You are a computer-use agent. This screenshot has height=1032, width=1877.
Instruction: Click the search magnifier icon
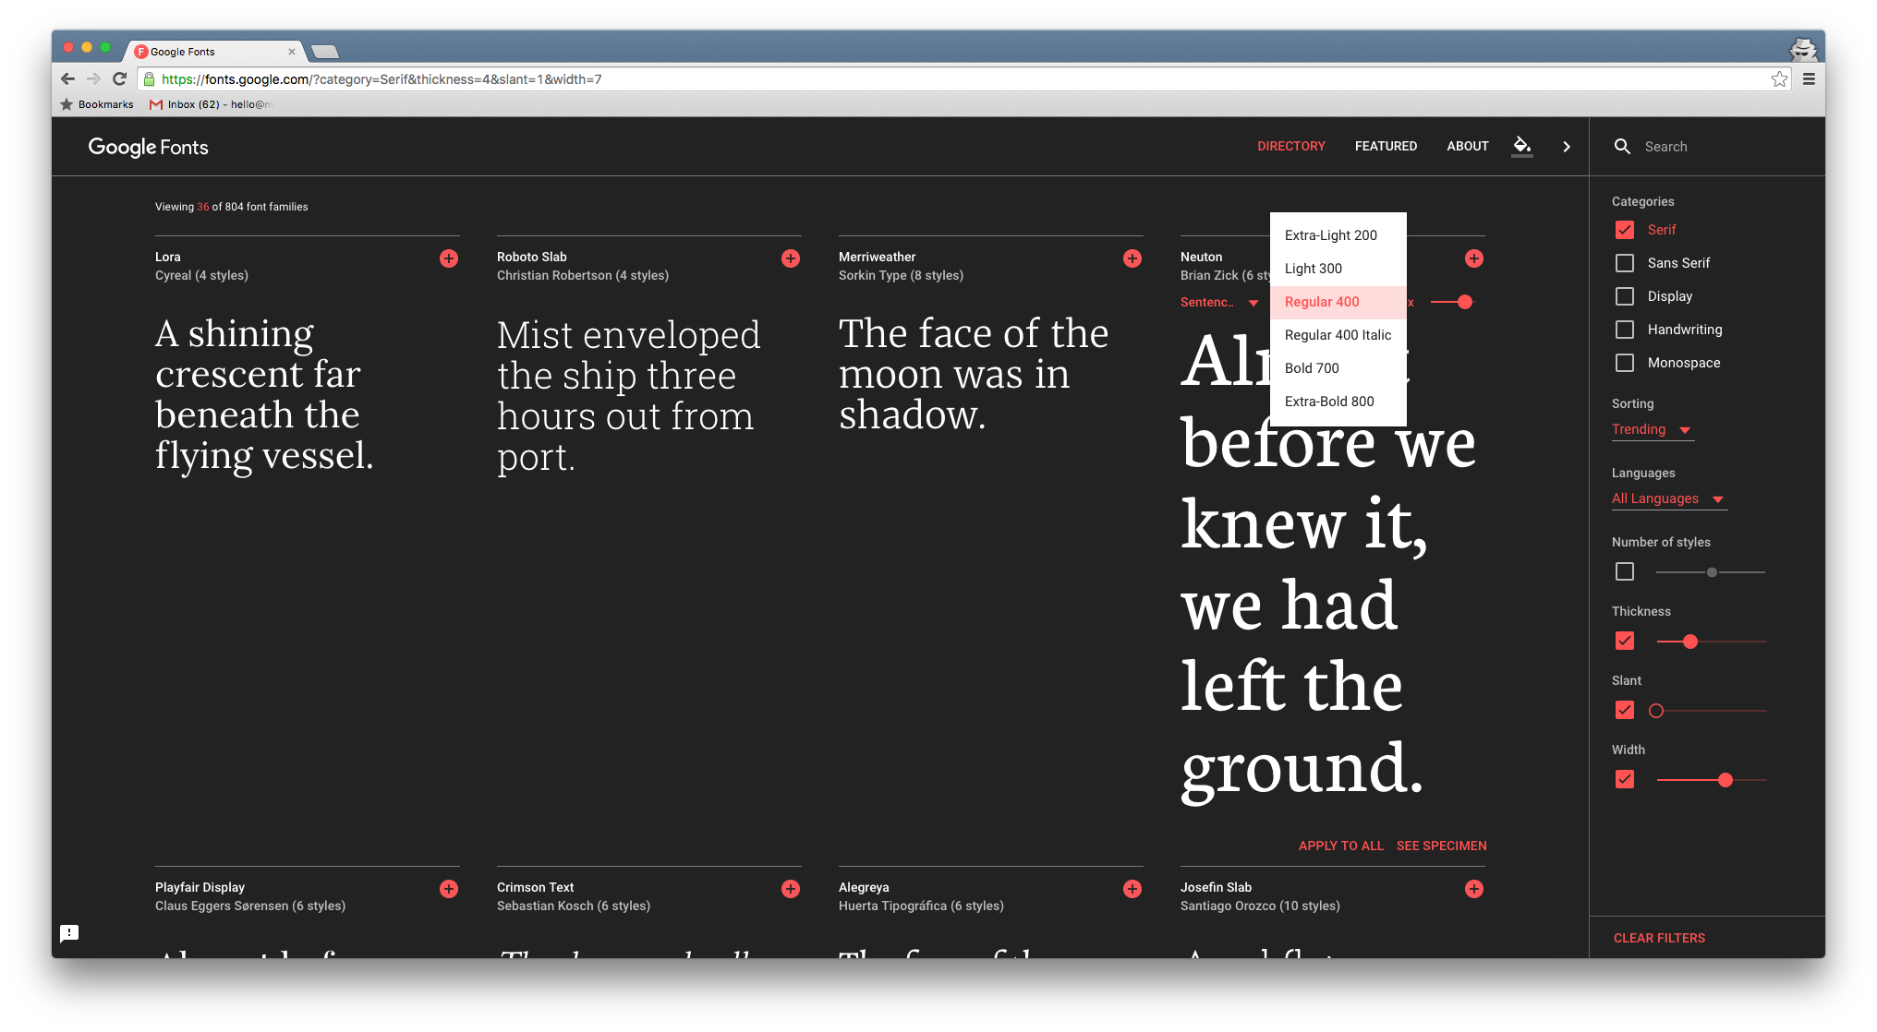pyautogui.click(x=1622, y=147)
